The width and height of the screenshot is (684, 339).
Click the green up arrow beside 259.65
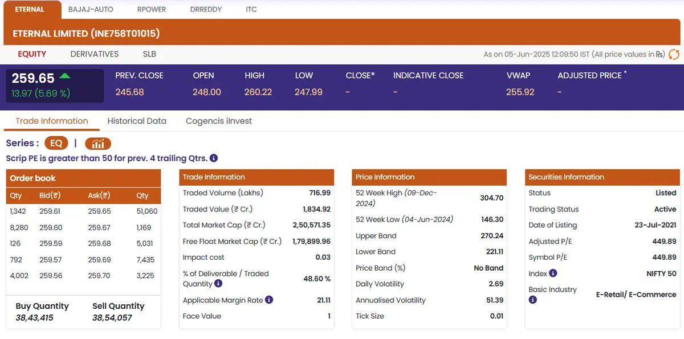tap(65, 76)
